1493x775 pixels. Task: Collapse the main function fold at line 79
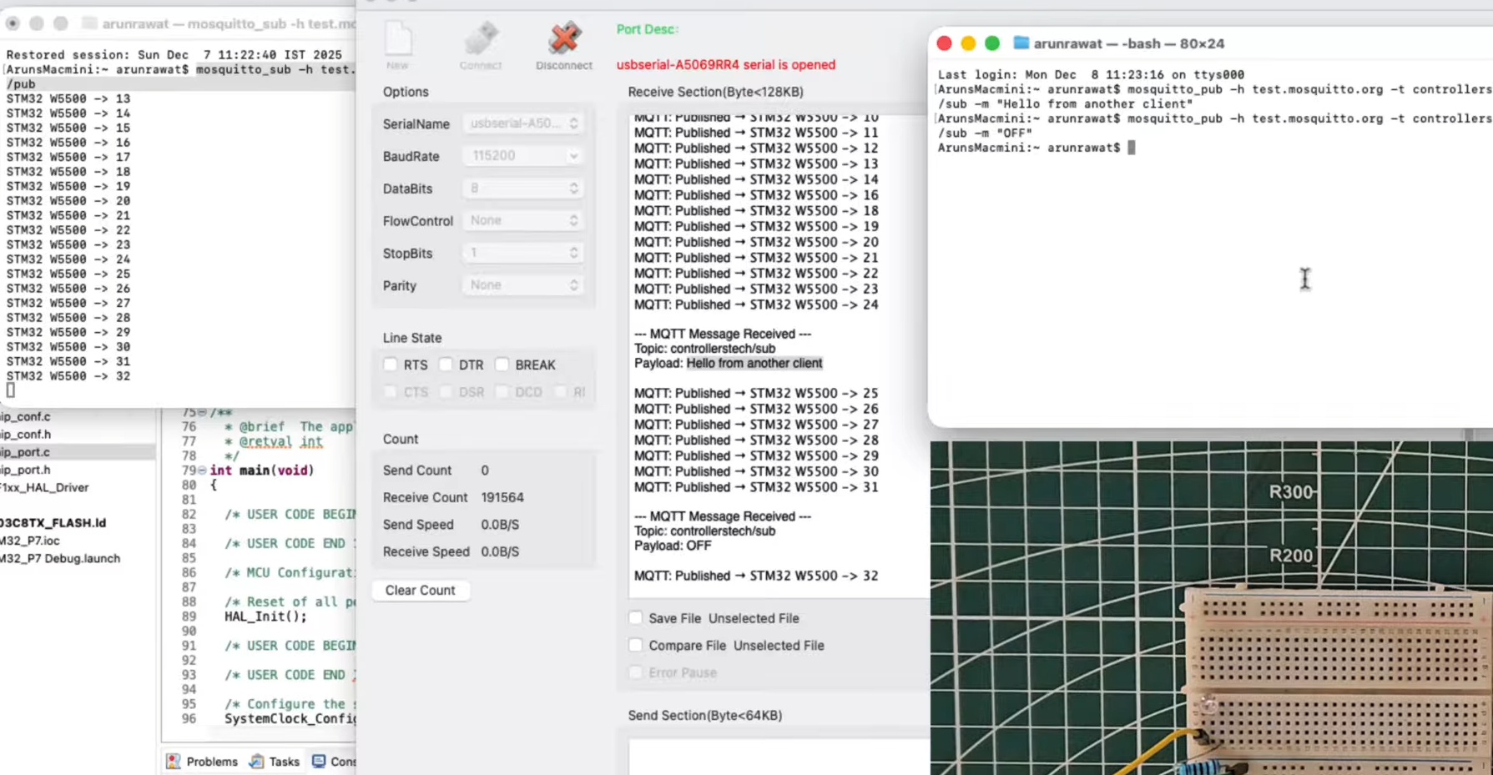[202, 471]
